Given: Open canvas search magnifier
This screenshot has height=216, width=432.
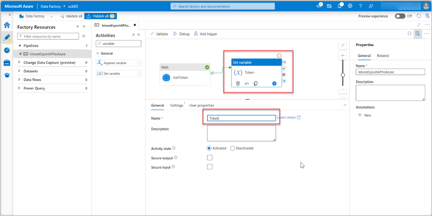Looking at the screenshot, I should [343, 45].
